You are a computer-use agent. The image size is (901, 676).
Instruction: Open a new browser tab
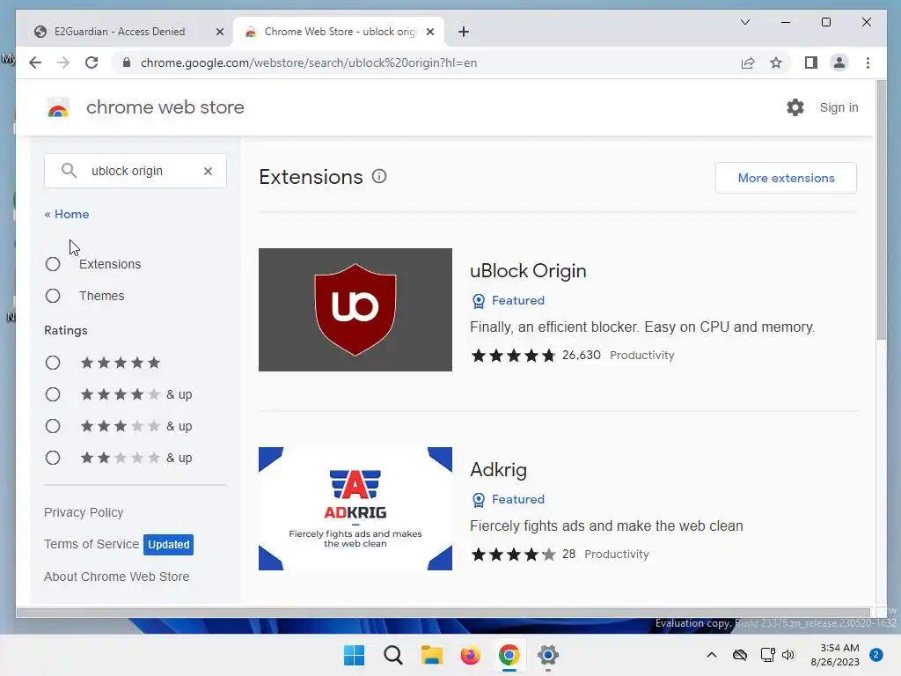click(x=464, y=32)
